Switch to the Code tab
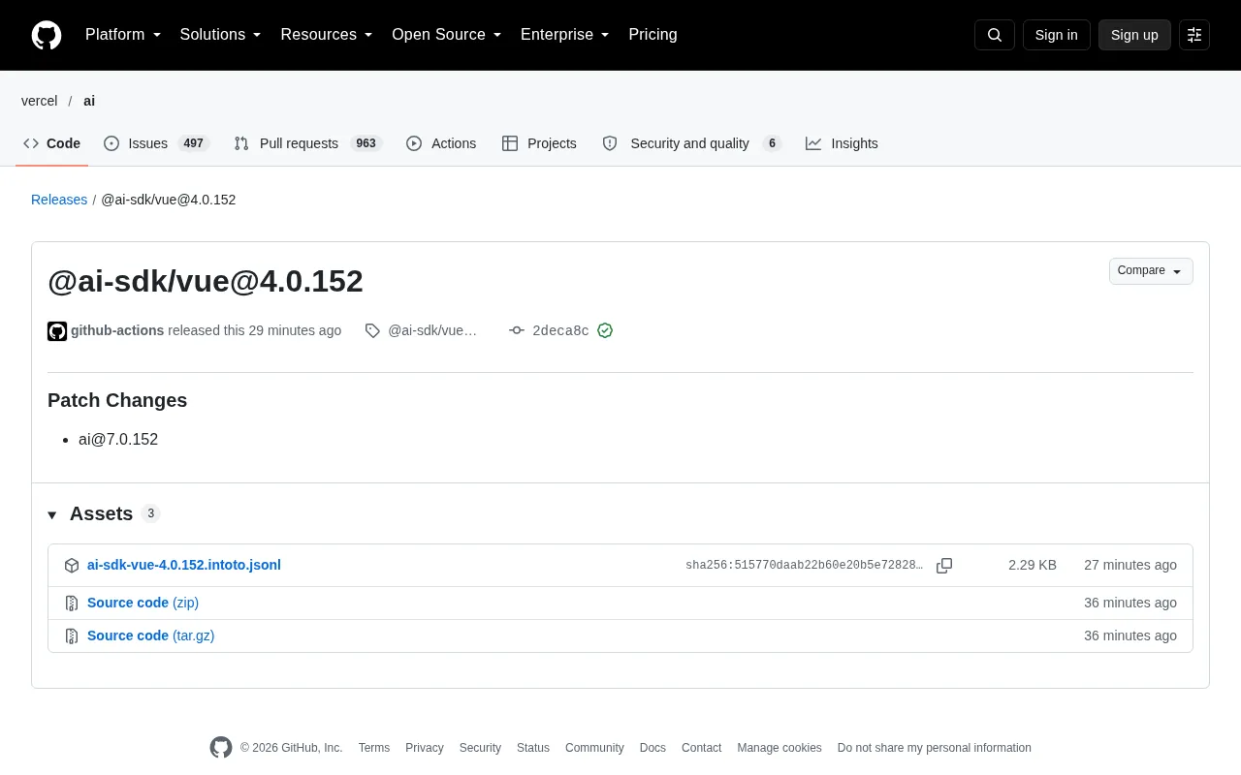 click(52, 143)
